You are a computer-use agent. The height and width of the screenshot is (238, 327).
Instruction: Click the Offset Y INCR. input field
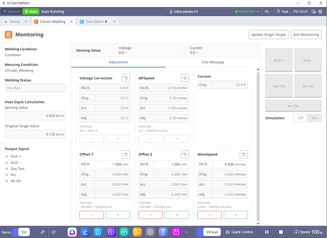112,164
